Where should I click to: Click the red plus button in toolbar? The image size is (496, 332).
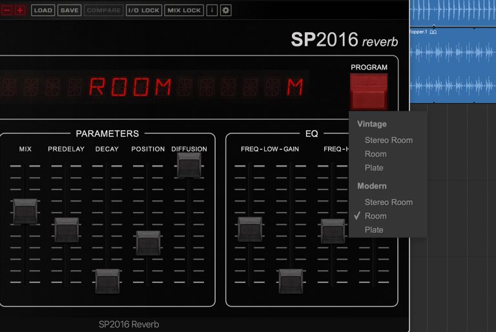[x=20, y=10]
